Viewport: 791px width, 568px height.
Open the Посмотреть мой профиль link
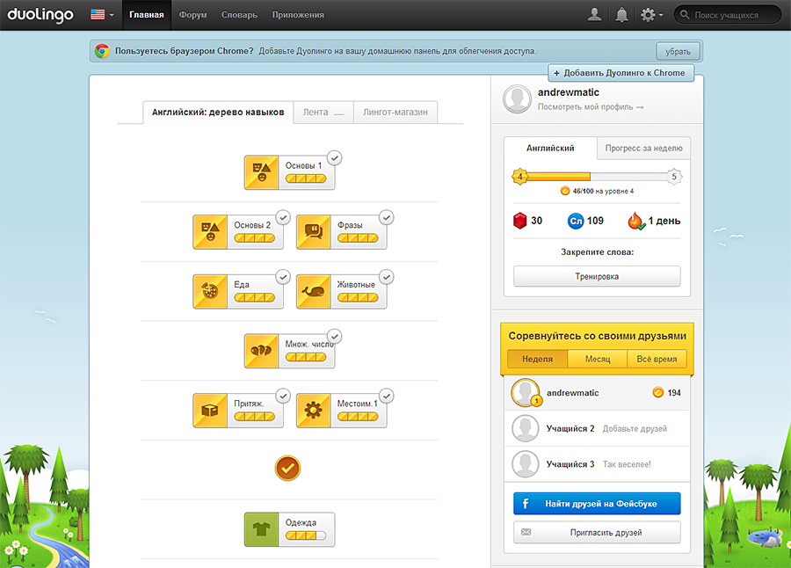[x=591, y=107]
